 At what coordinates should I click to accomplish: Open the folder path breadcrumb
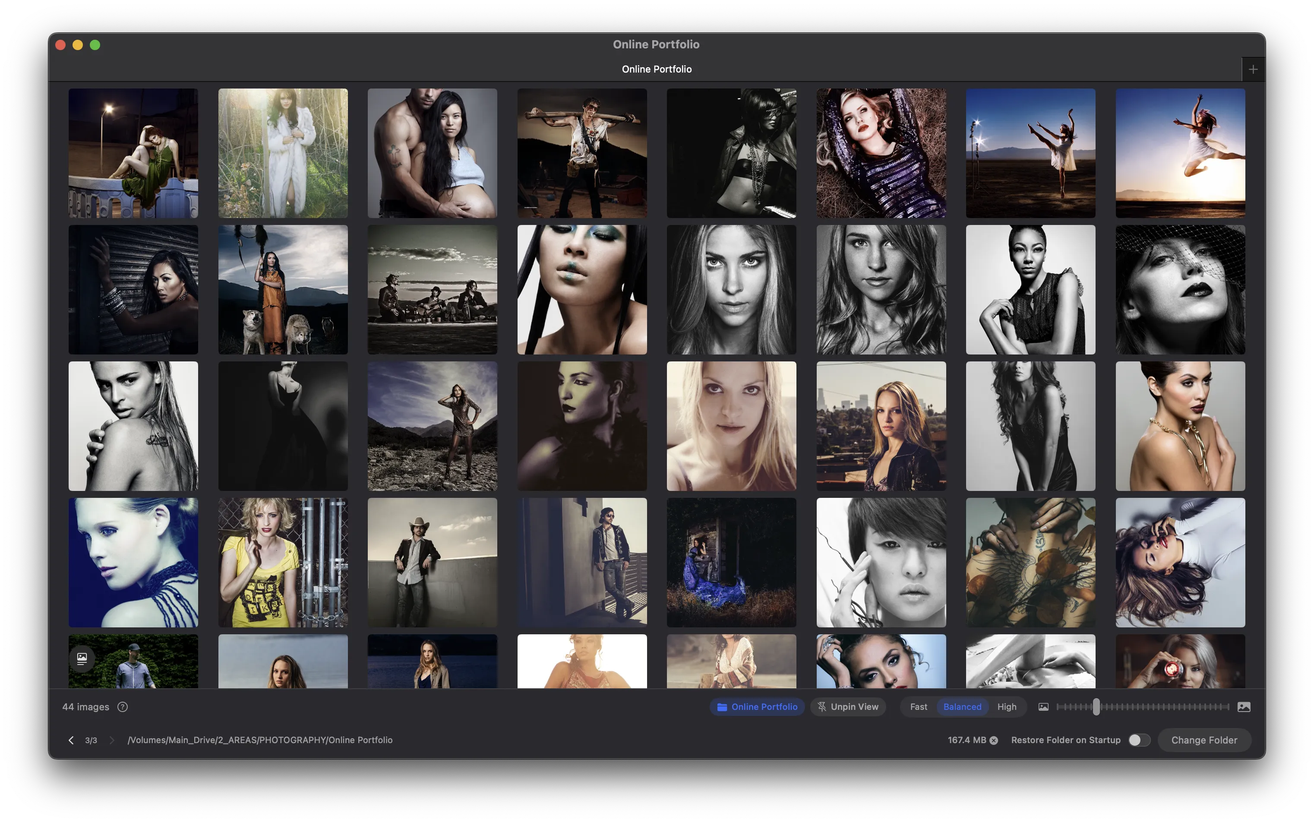tap(260, 740)
